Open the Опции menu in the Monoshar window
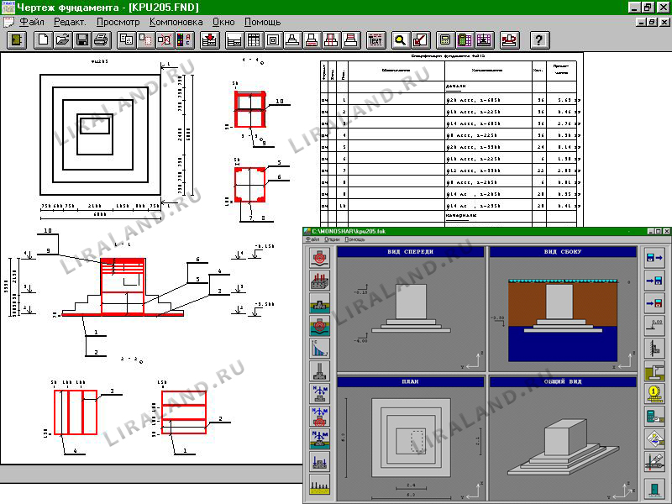The image size is (672, 504). pyautogui.click(x=332, y=239)
